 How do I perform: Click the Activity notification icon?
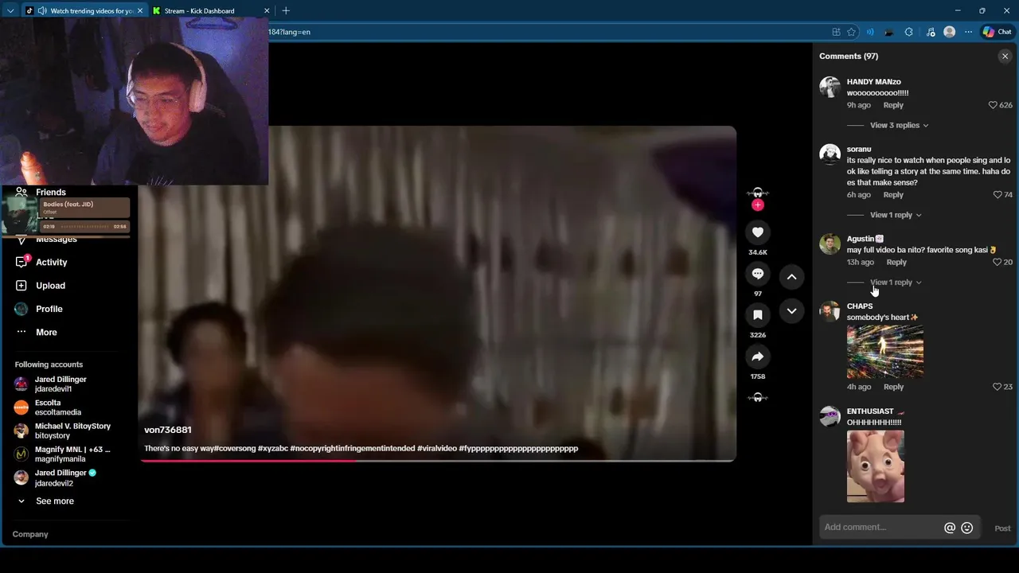point(21,262)
